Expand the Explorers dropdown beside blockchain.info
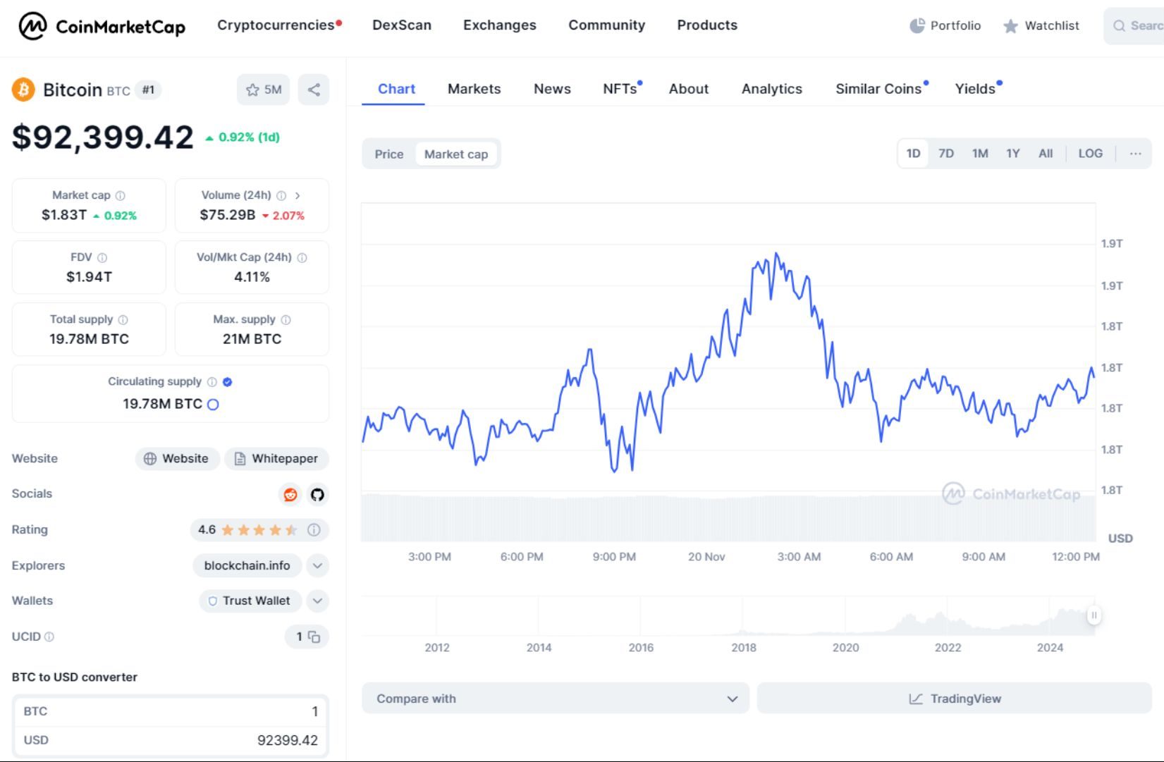This screenshot has width=1164, height=762. pyautogui.click(x=317, y=565)
